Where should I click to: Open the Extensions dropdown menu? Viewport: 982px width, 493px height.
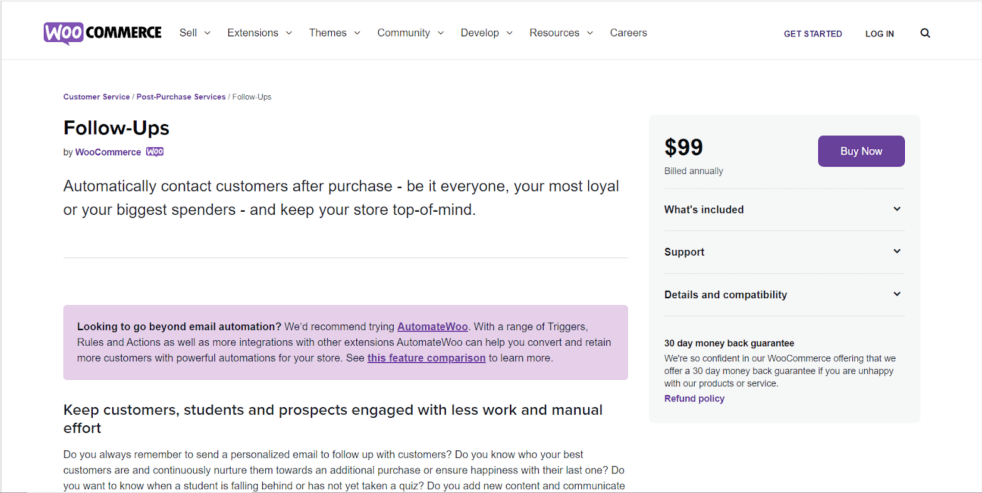tap(260, 33)
